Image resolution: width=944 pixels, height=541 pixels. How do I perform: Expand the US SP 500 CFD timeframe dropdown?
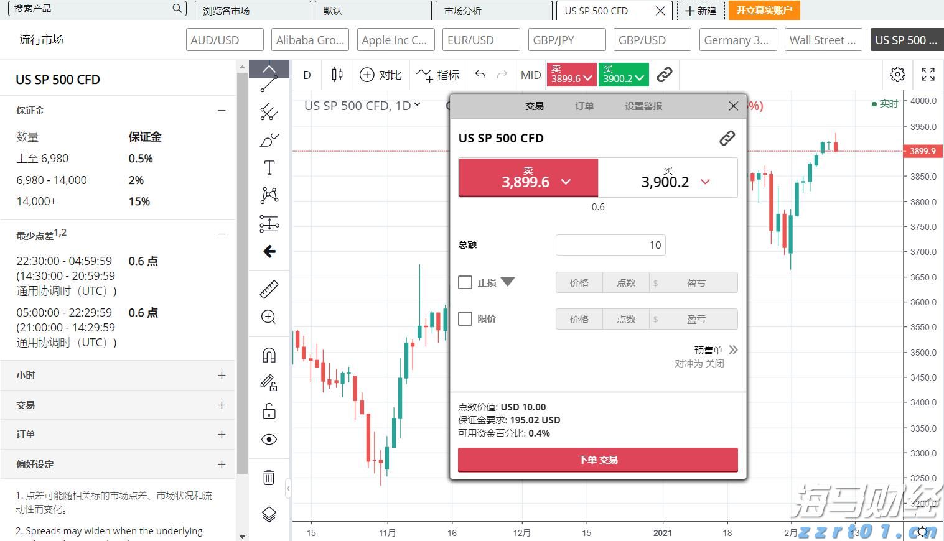click(x=417, y=105)
